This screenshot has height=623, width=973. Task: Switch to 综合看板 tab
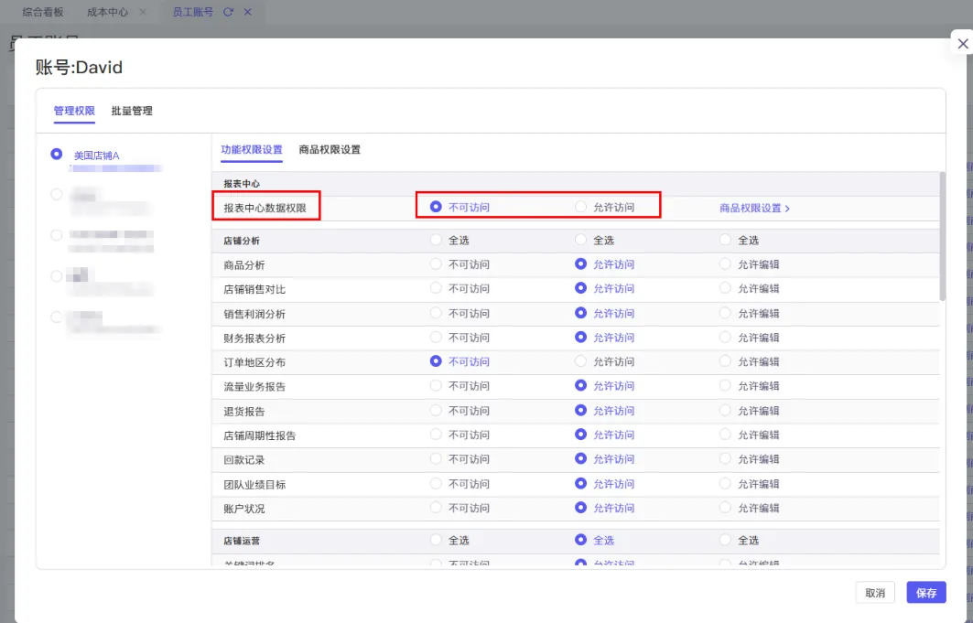(43, 12)
